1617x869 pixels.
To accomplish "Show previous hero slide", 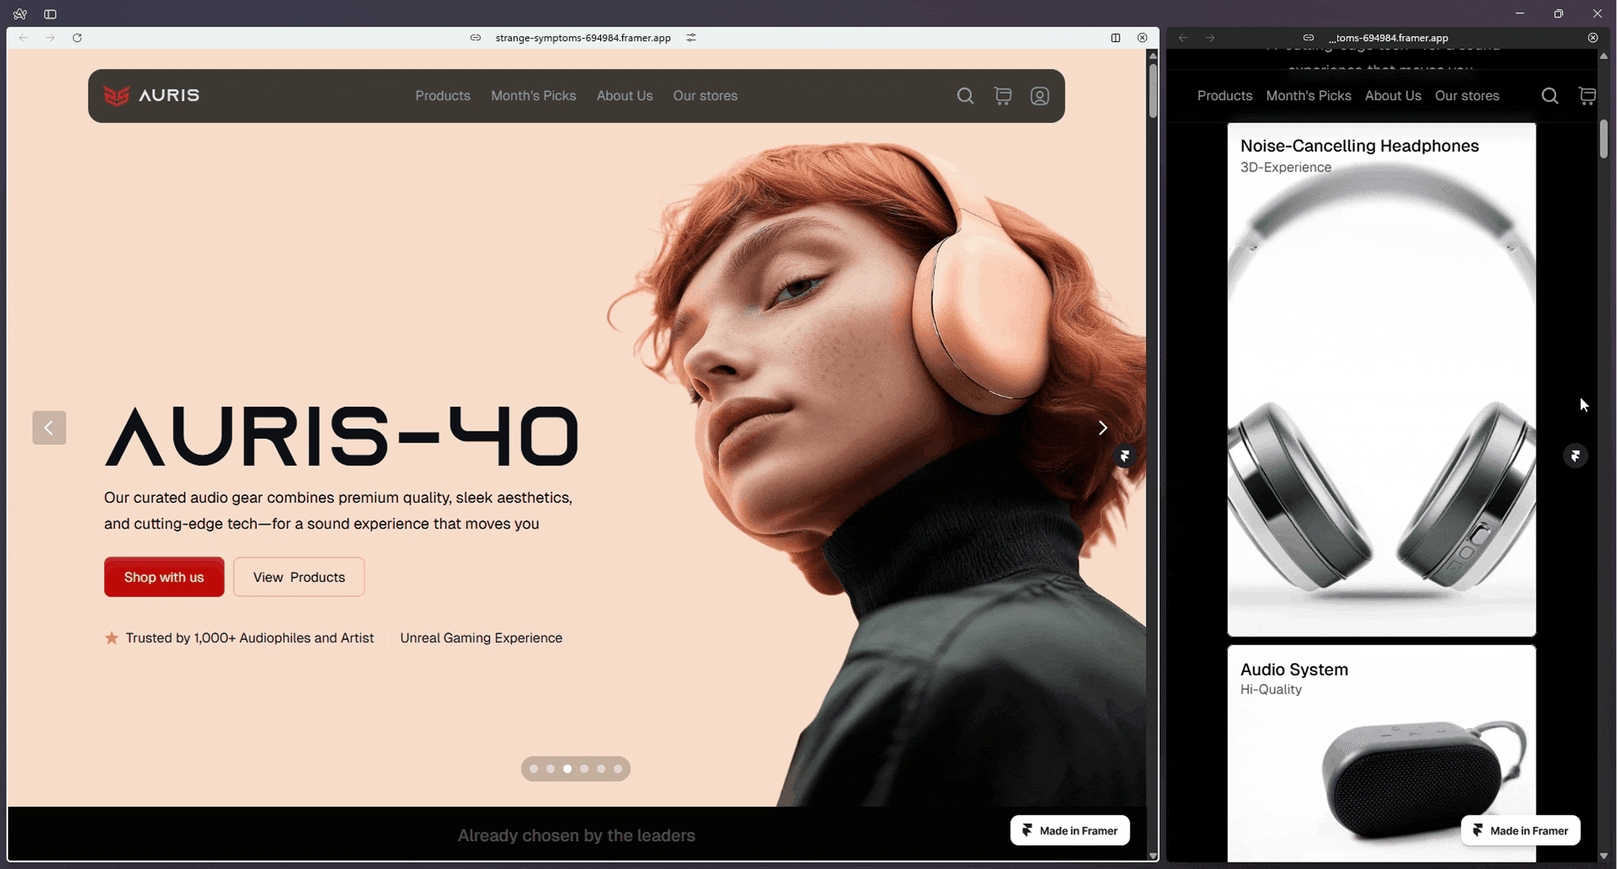I will pyautogui.click(x=49, y=428).
